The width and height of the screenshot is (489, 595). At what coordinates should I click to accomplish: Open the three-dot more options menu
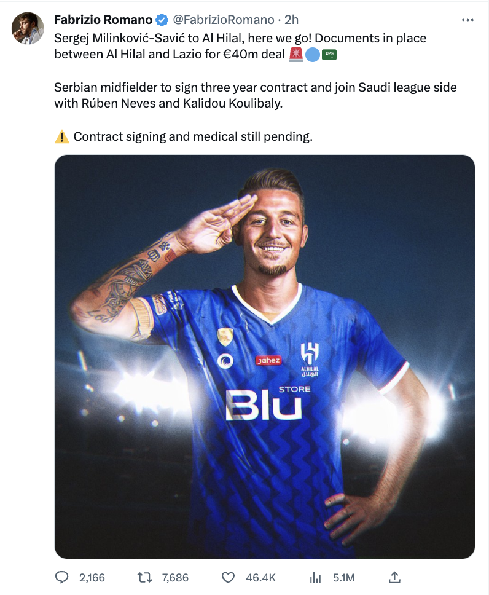[x=467, y=20]
